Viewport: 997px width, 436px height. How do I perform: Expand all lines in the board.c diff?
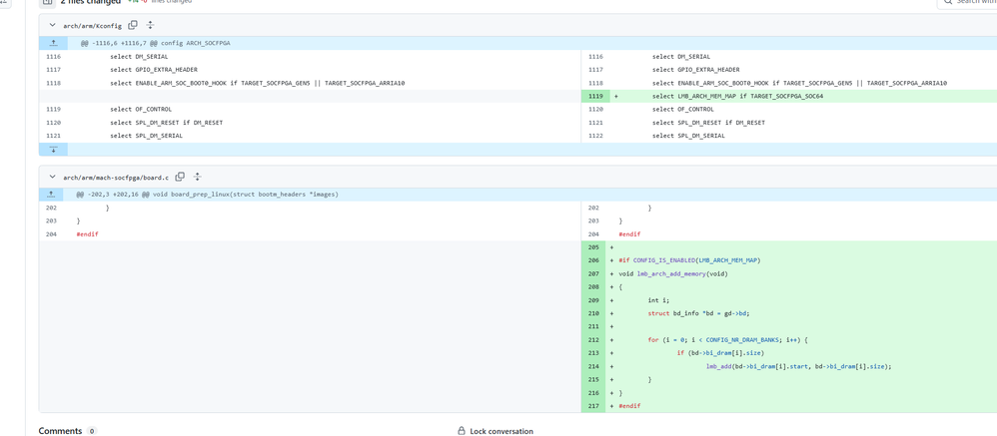pyautogui.click(x=197, y=177)
